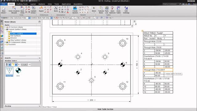Open the Resource Bar options gear
The height and width of the screenshot is (111, 197).
coord(2,21)
